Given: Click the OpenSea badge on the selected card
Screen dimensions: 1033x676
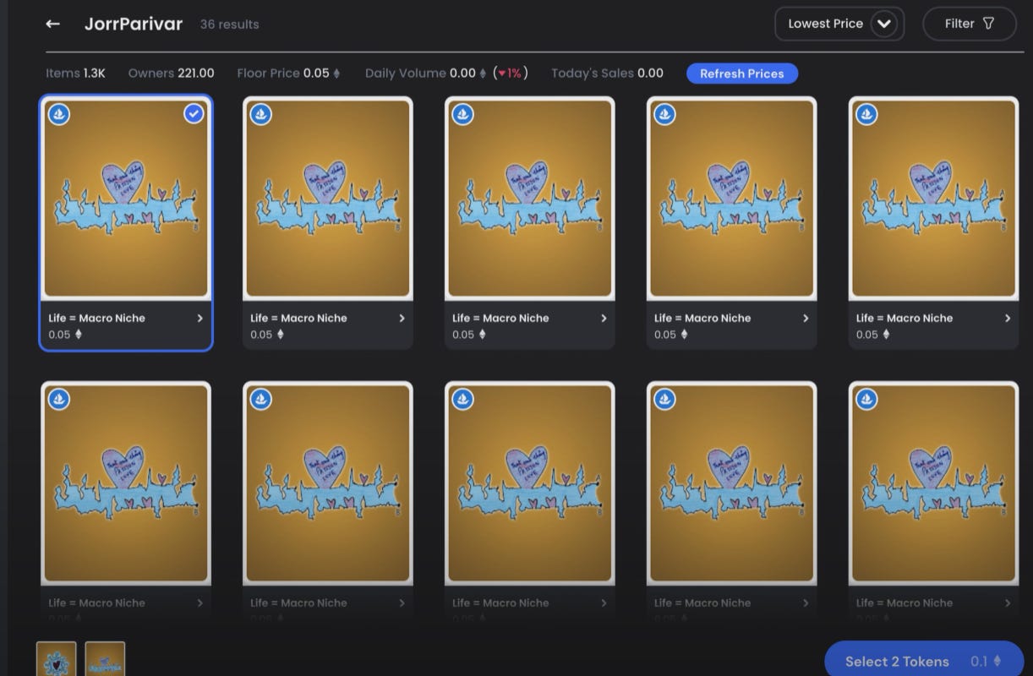Looking at the screenshot, I should click(x=58, y=114).
